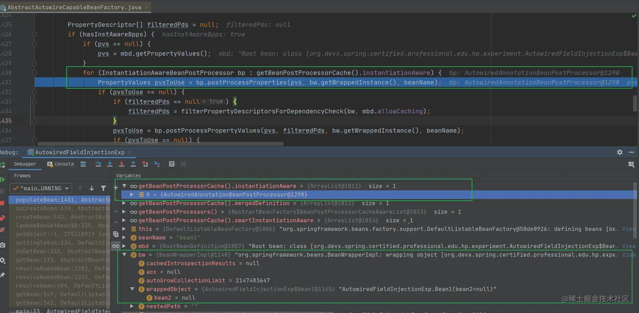This screenshot has width=639, height=313.
Task: Duplicate watch with copy icon
Action: (116, 234)
